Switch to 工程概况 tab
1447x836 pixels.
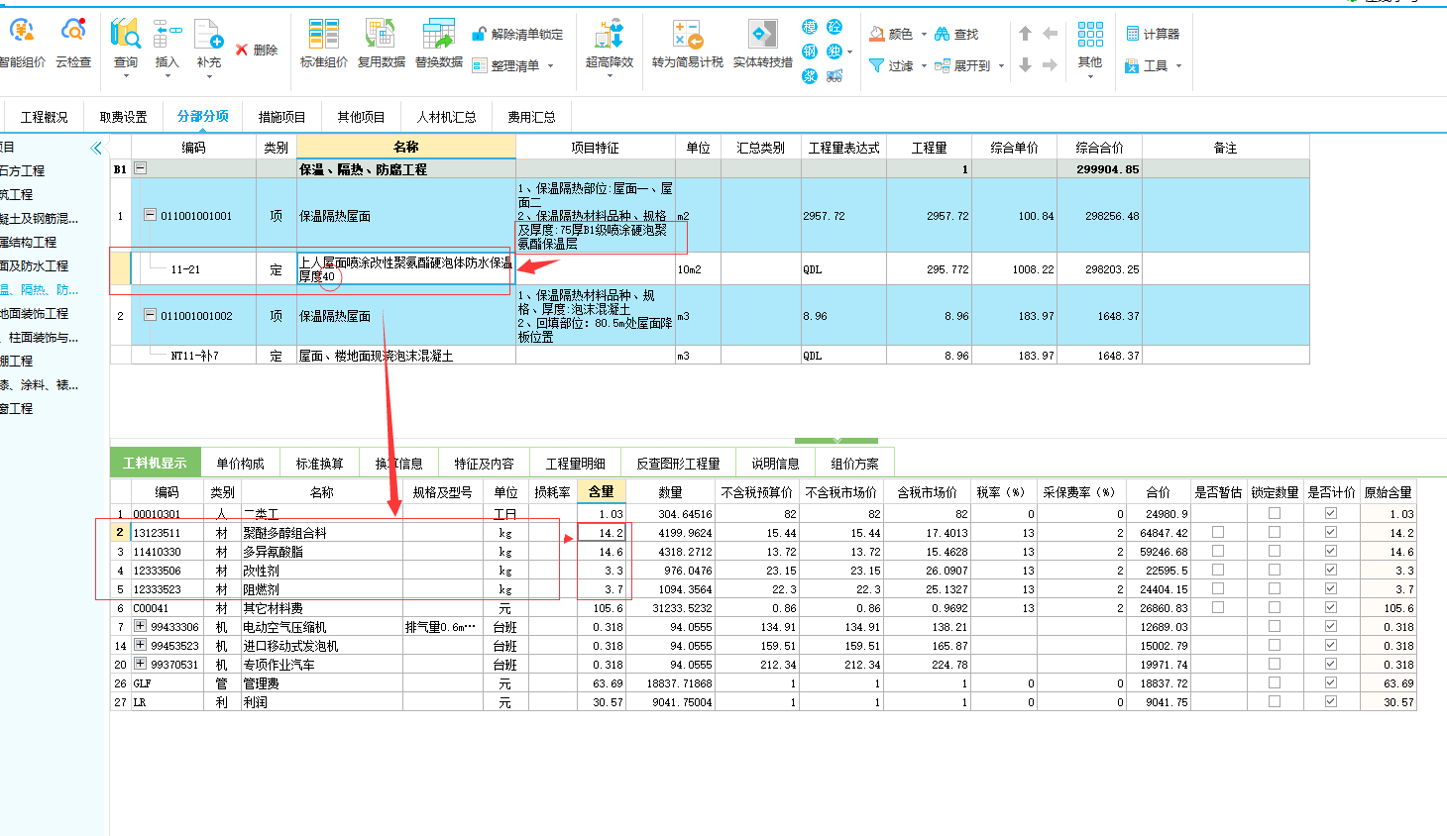(45, 117)
